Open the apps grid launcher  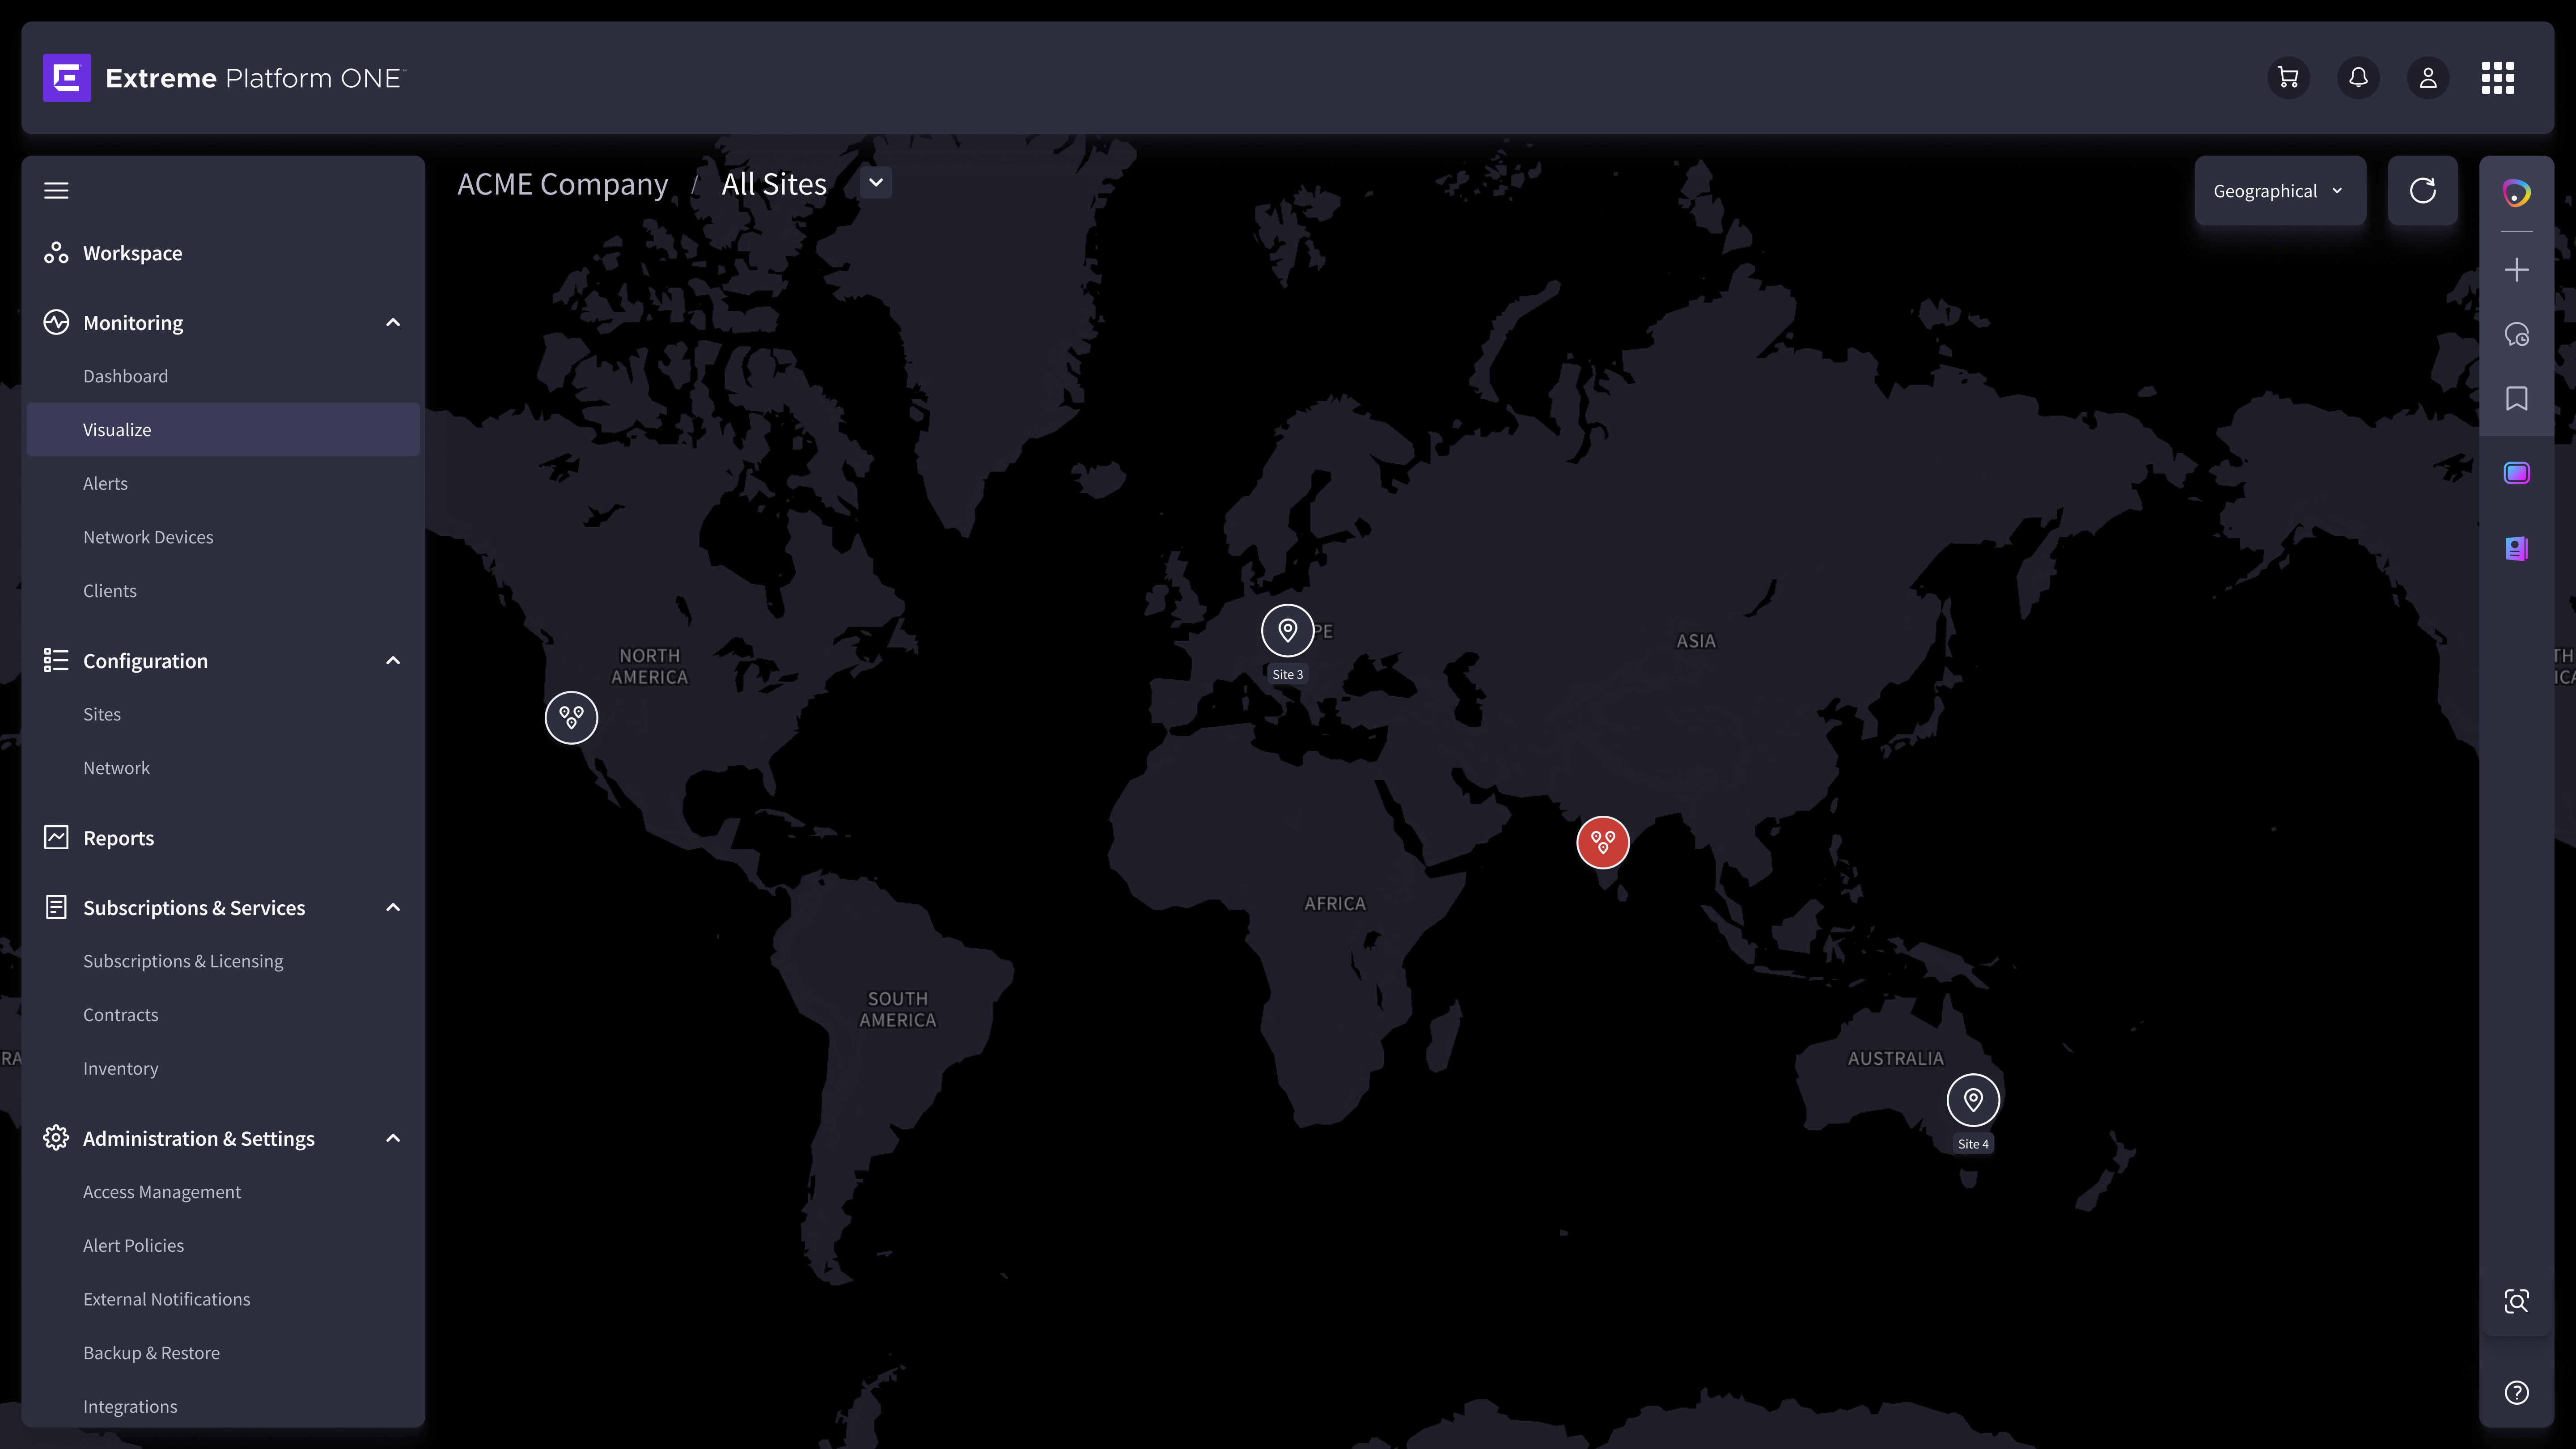2498,78
